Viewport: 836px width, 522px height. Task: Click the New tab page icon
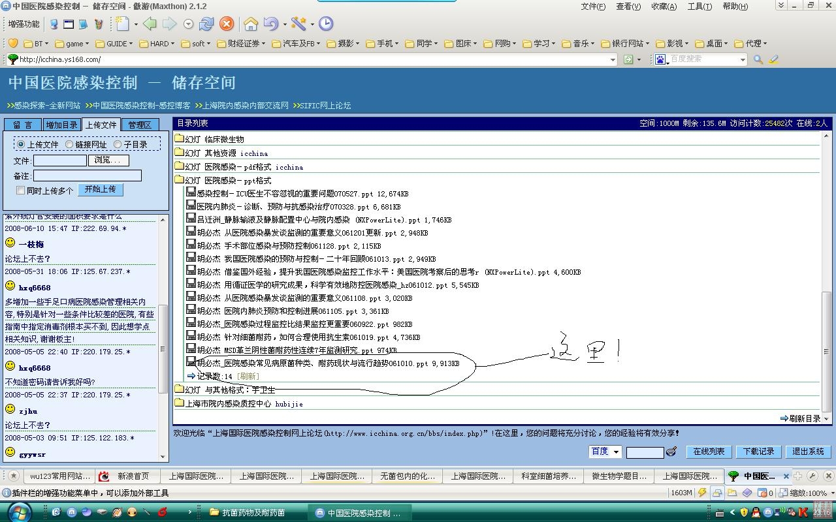tap(123, 24)
